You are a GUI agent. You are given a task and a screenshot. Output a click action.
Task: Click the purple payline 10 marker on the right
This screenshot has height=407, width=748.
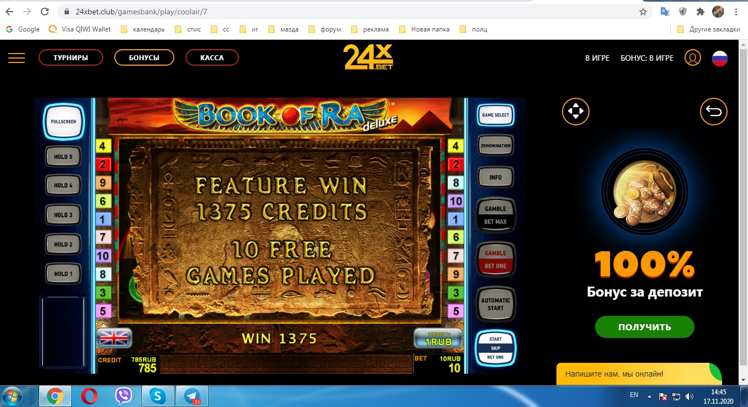tap(456, 201)
